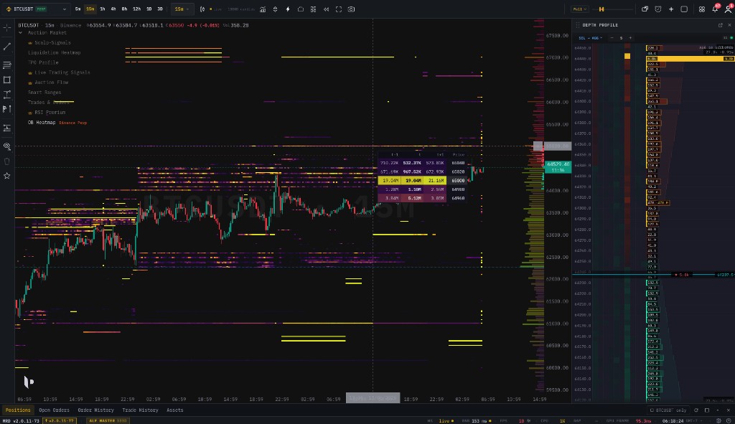This screenshot has height=424, width=735.
Task: Toggle Smart Ranges indicator
Action: (45, 93)
